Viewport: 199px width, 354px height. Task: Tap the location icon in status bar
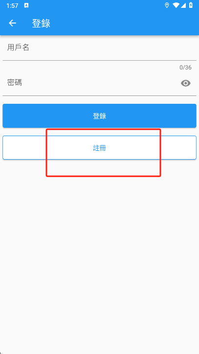167,5
